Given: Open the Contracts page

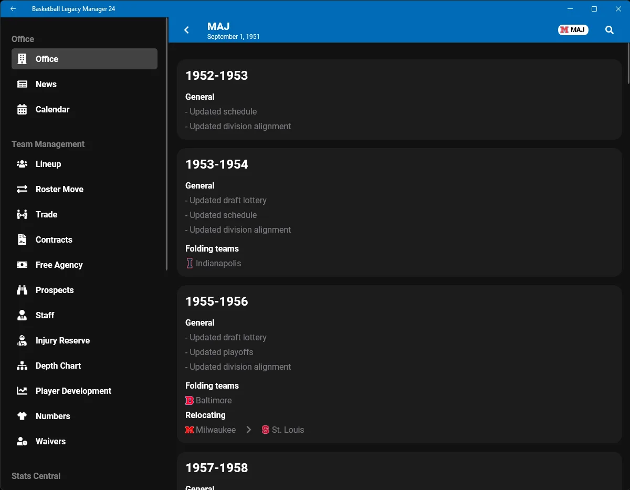Looking at the screenshot, I should [x=85, y=239].
